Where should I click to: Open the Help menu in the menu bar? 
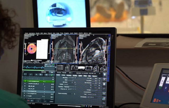pyautogui.click(x=90, y=33)
